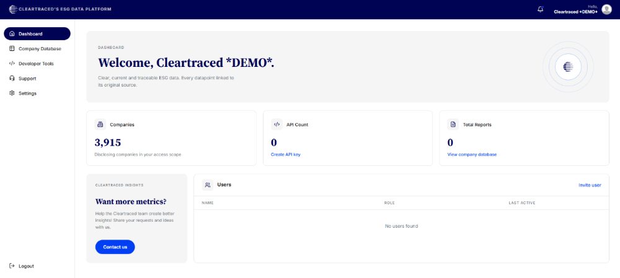Click 'Disclosing companies in your access scope' text
This screenshot has height=278, width=620.
pyautogui.click(x=138, y=155)
